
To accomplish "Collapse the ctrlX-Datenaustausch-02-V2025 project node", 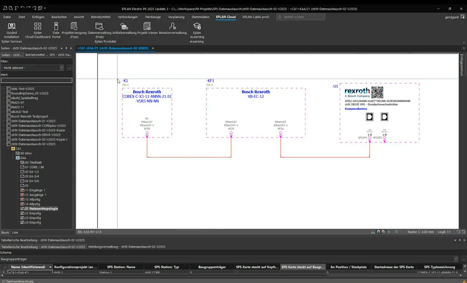I will click(x=4, y=144).
